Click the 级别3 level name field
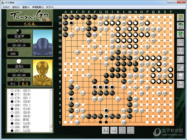Viewport: 187px width, 140px height. coord(19,66)
